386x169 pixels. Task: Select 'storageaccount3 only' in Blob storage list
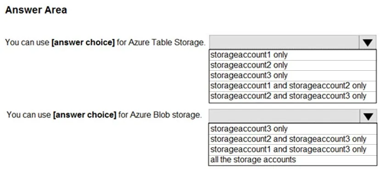[293, 129]
